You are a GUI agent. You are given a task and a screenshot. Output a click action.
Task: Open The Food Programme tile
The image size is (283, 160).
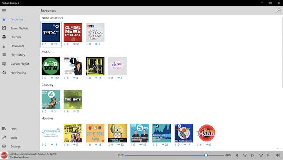pyautogui.click(x=184, y=133)
